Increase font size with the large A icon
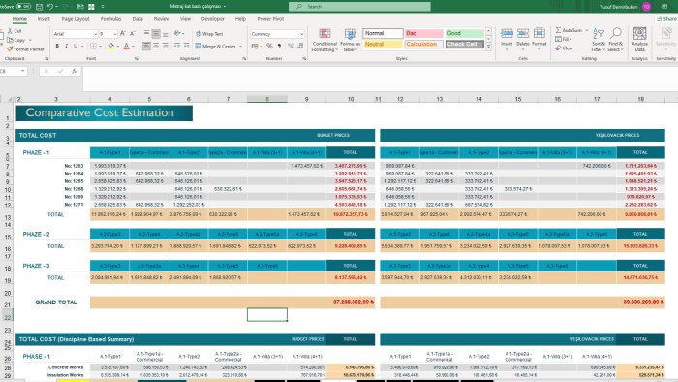Viewport: 678px width, 382px height. pos(123,33)
